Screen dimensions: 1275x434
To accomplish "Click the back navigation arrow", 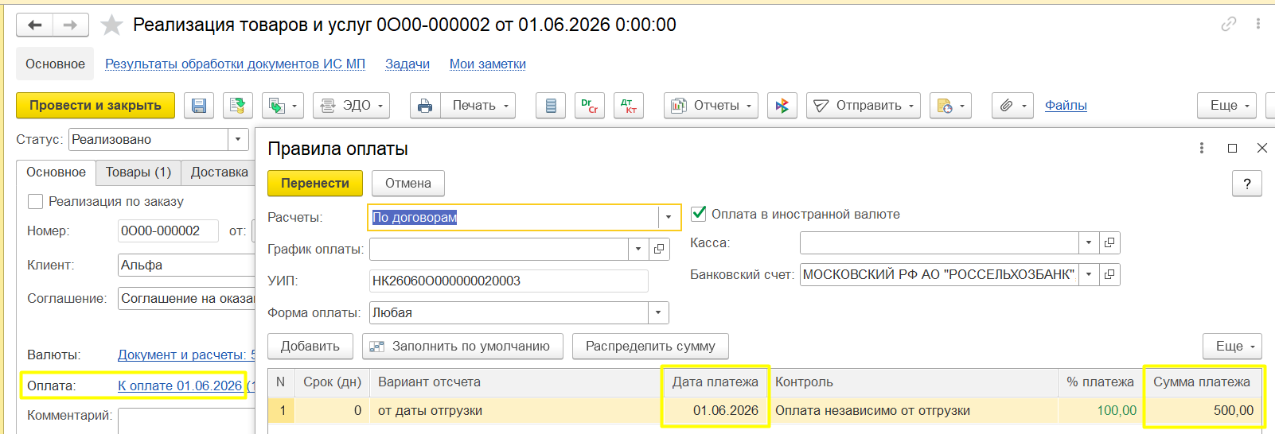I will (x=35, y=25).
